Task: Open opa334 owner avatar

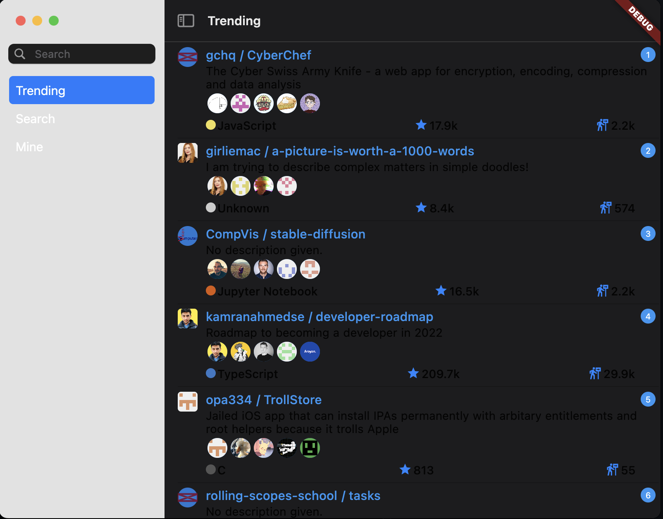Action: [188, 402]
